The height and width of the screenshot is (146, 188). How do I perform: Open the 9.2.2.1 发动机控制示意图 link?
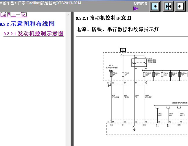pos(33,34)
